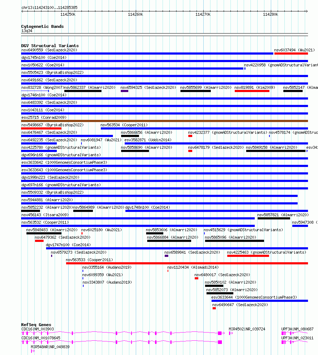The height and width of the screenshot is (355, 318).
Task: Open the nsv563533 (Cooper2011) red bar
Action: (187, 263)
